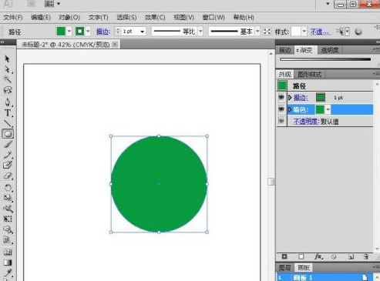Screen dimensions: 380x281
Task: Select the Gradient tool
Action: click(x=7, y=263)
